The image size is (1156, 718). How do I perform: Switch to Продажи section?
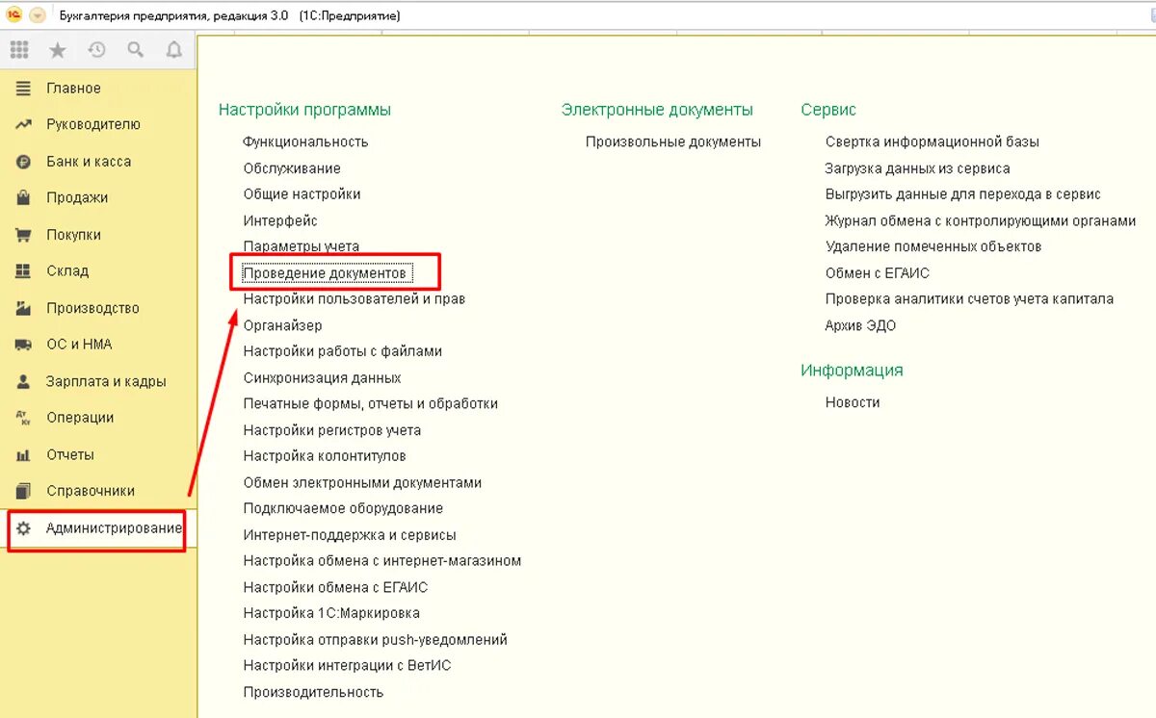coord(77,198)
